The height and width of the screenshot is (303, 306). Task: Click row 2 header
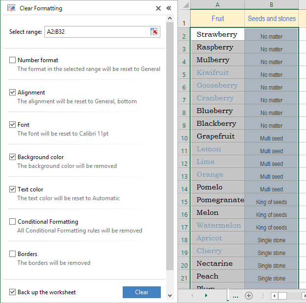[x=184, y=34]
